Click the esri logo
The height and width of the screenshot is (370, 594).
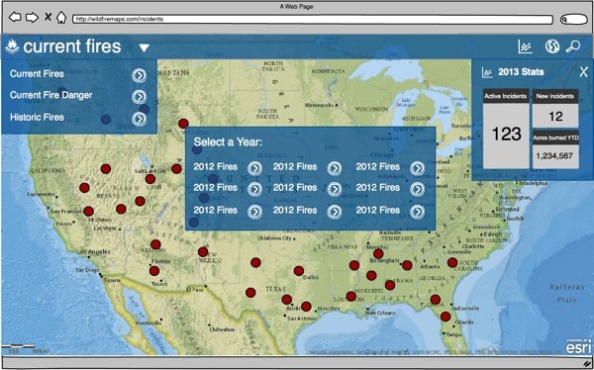pos(578,346)
